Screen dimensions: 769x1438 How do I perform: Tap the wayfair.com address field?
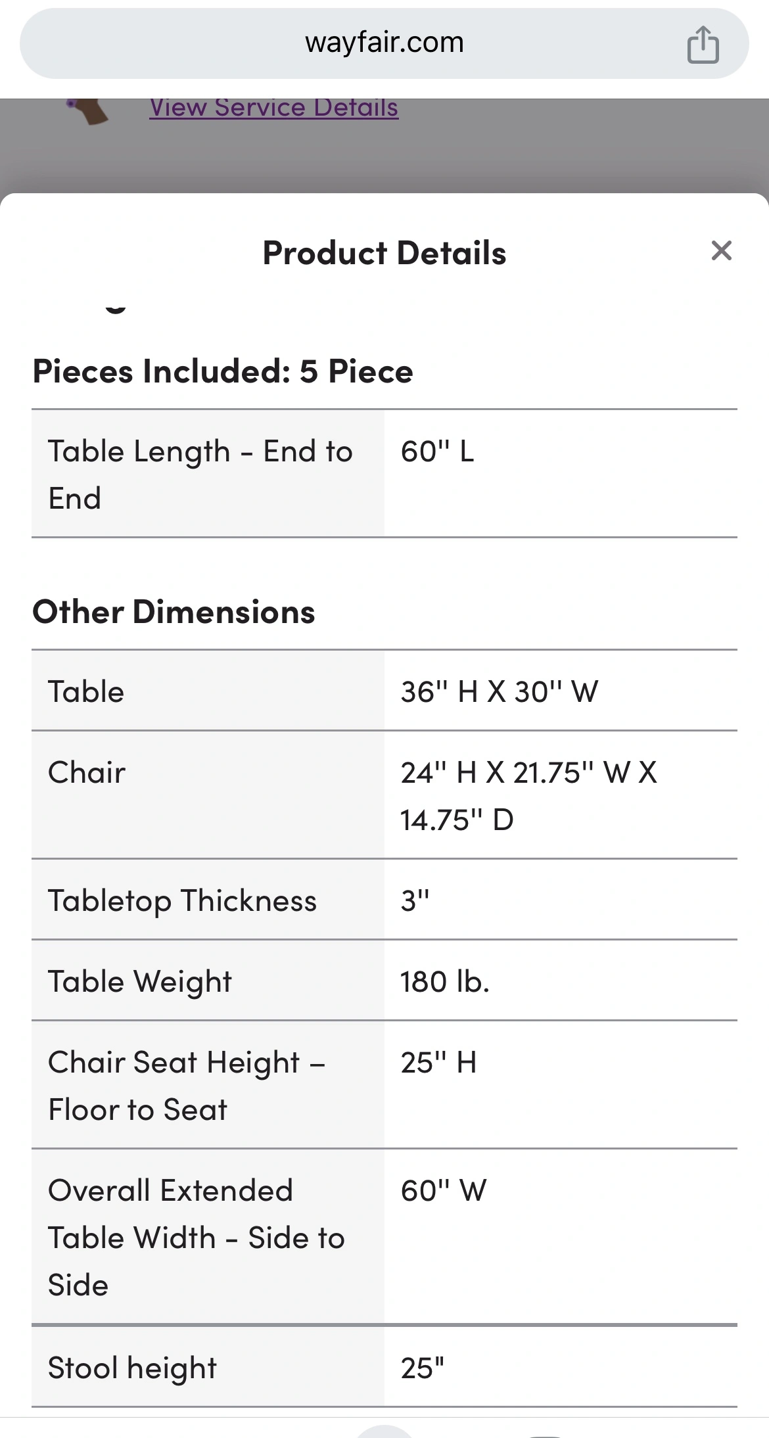pyautogui.click(x=384, y=43)
